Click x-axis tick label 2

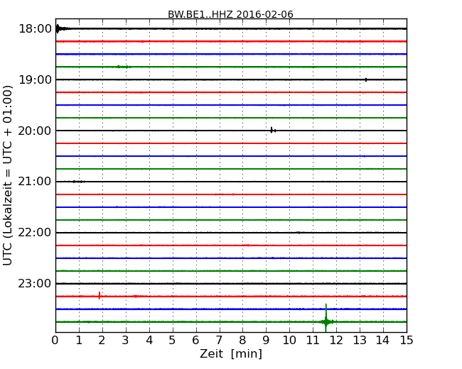point(102,341)
